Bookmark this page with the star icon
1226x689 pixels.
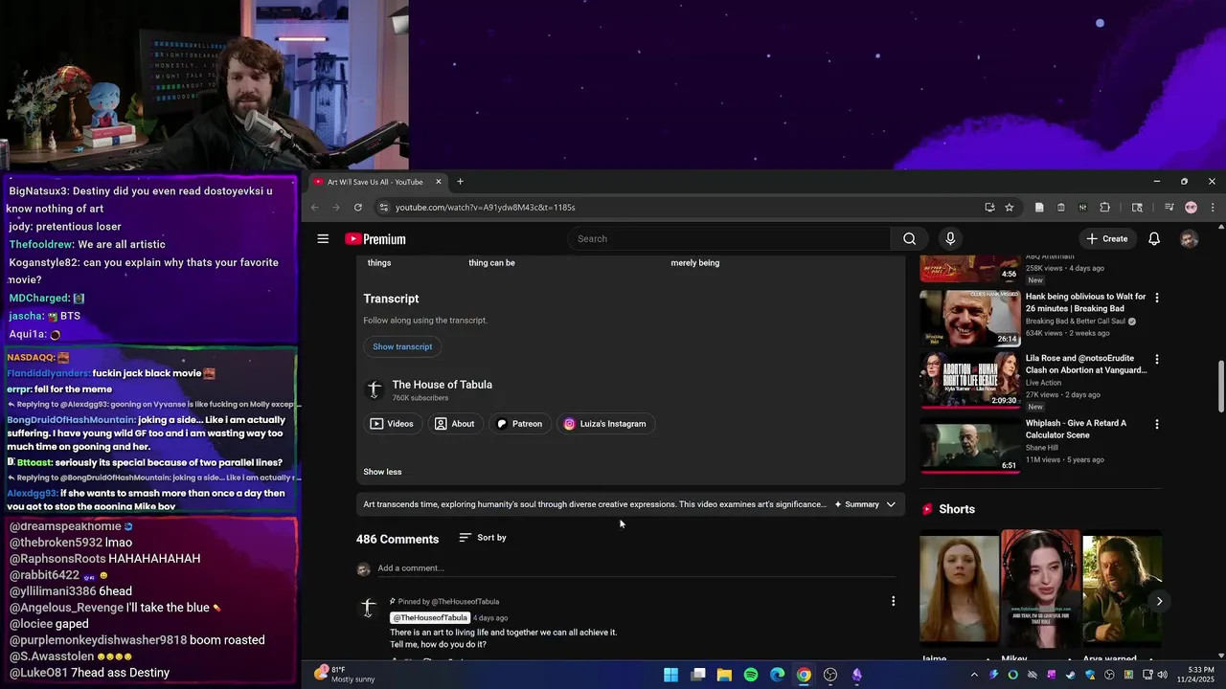(x=1009, y=208)
